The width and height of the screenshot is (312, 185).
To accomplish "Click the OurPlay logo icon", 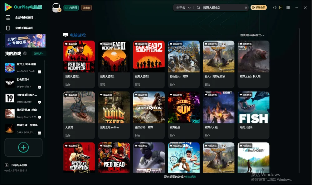I will [8, 7].
